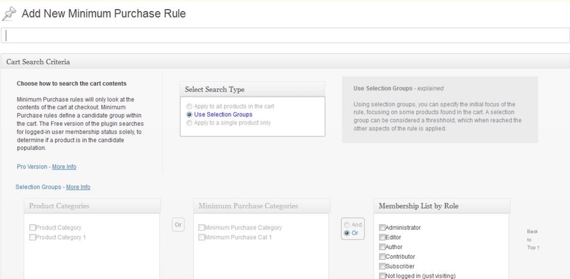Select 'Apply to all products in the cart'

click(189, 107)
